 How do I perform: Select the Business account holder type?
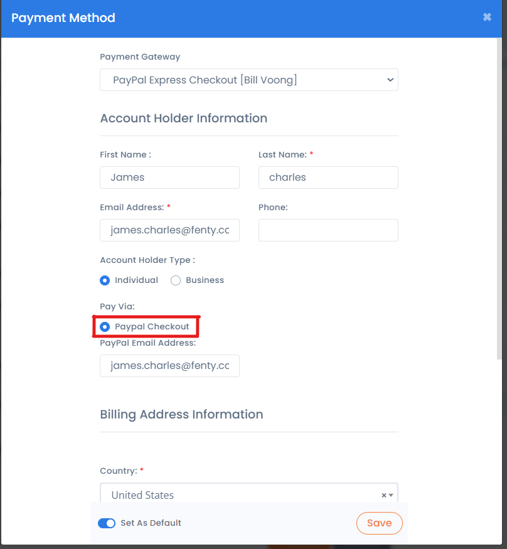tap(176, 280)
